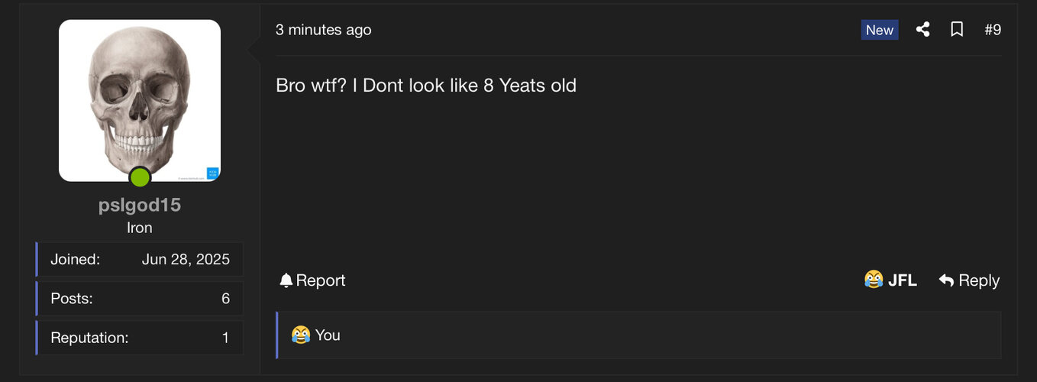Screen dimensions: 1037x382
Task: Click the Posts count value 6
Action: click(225, 298)
